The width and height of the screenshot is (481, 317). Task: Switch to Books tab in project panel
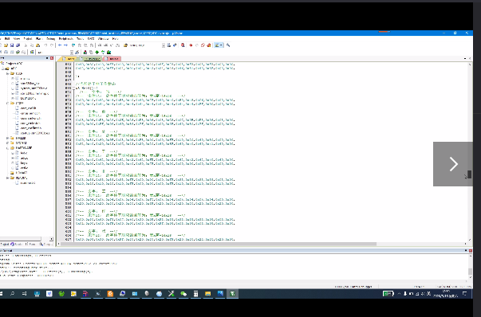click(x=16, y=244)
